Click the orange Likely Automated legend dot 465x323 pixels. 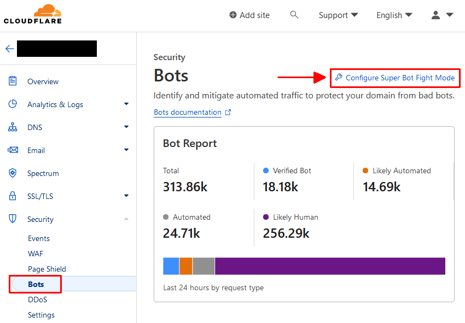click(365, 171)
